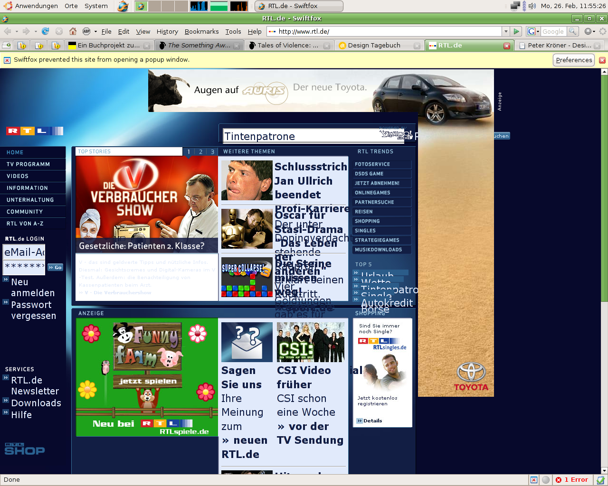Image resolution: width=608 pixels, height=486 pixels.
Task: Launch the browser from top panel globe icon
Action: [123, 6]
